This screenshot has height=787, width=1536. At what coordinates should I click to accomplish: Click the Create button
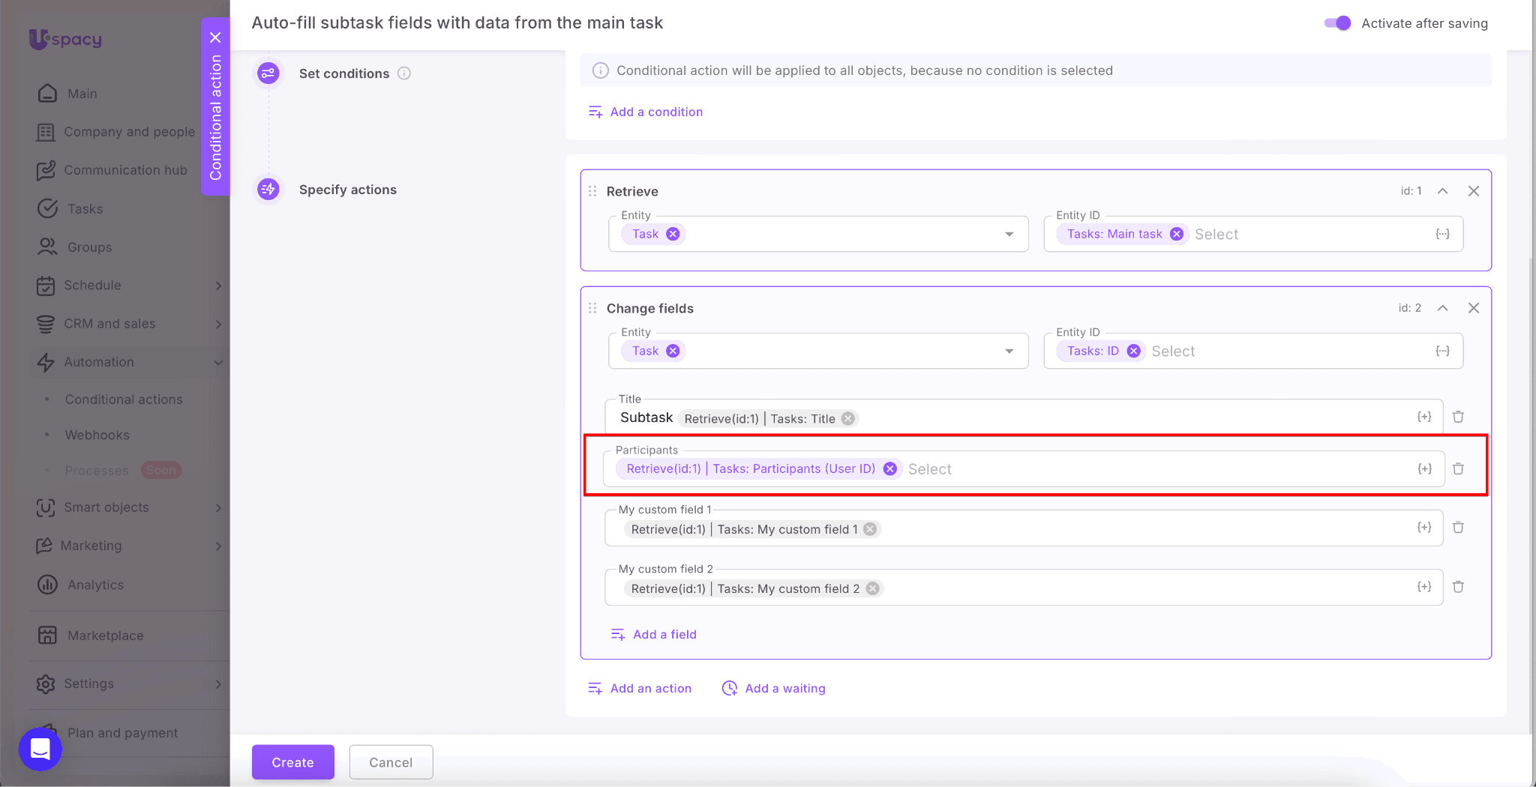pyautogui.click(x=292, y=762)
